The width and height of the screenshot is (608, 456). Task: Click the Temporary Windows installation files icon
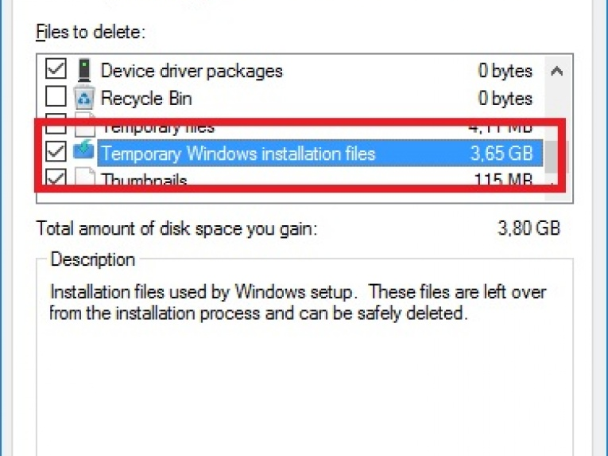click(83, 151)
